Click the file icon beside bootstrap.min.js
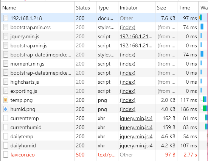This screenshot has height=161, width=208. (x=6, y=45)
